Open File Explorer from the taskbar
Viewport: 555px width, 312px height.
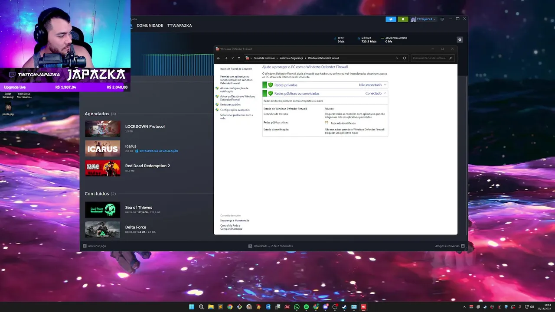click(x=211, y=307)
